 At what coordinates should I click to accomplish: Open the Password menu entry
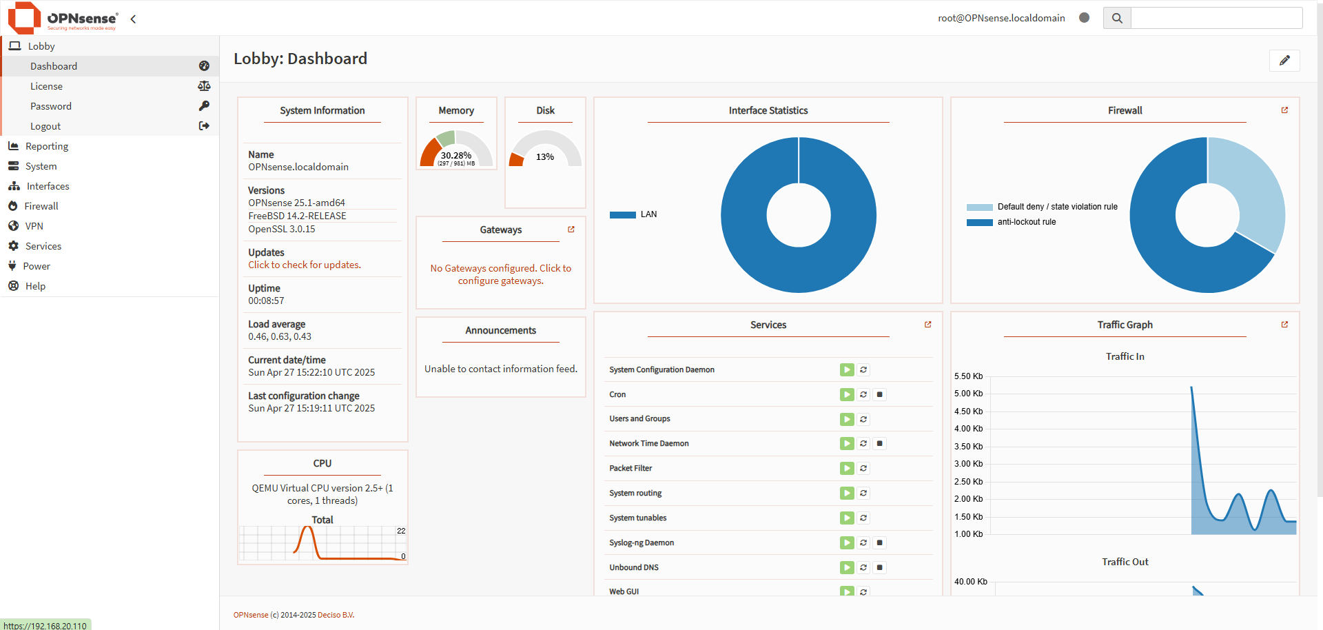(x=110, y=106)
